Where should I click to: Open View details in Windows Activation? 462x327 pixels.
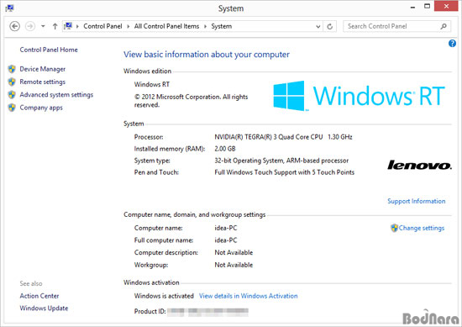(248, 296)
